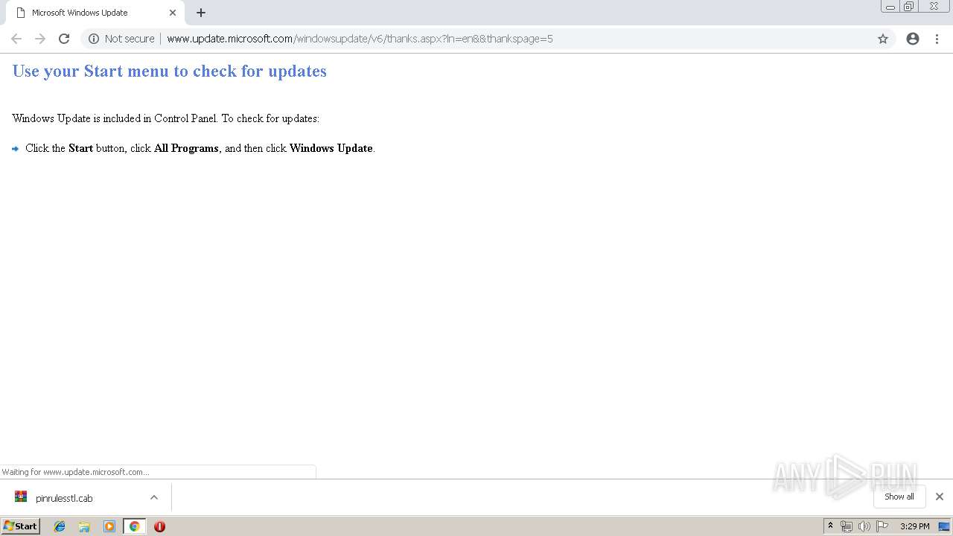Click the bold "All Programs" text
Screen dimensions: 953x536
tap(186, 148)
